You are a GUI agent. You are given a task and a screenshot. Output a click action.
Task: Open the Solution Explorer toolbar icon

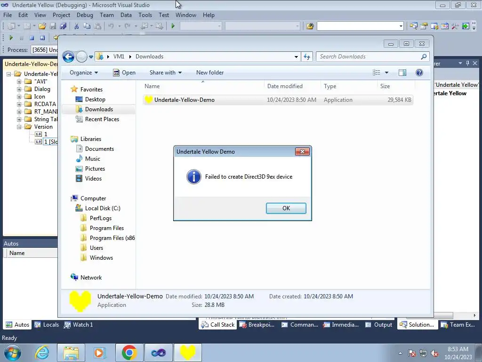coord(413,26)
